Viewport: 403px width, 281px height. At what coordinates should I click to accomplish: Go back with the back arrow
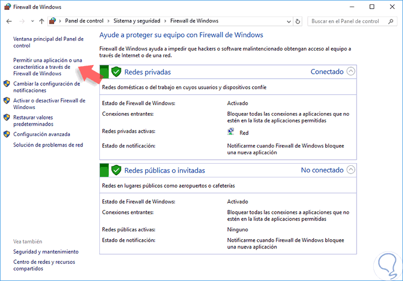pos(9,21)
